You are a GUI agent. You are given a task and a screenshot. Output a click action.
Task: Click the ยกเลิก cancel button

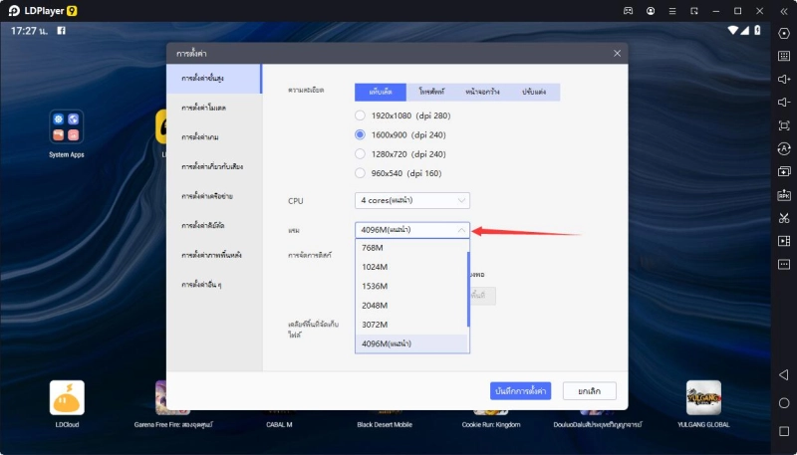pyautogui.click(x=590, y=391)
